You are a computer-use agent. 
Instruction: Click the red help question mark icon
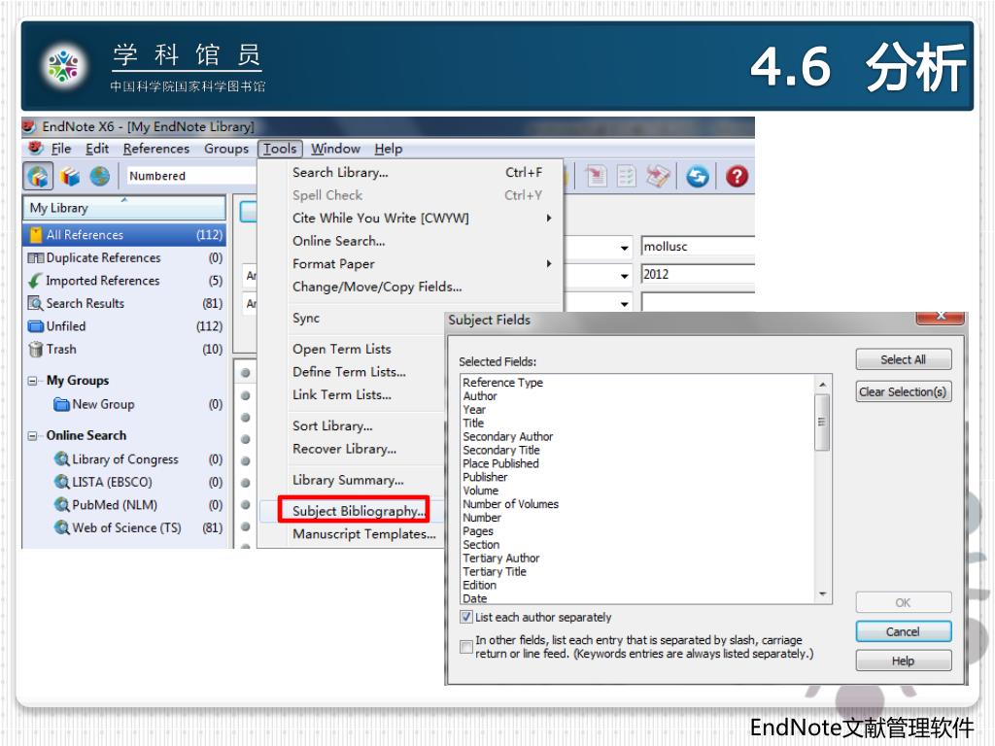(737, 177)
